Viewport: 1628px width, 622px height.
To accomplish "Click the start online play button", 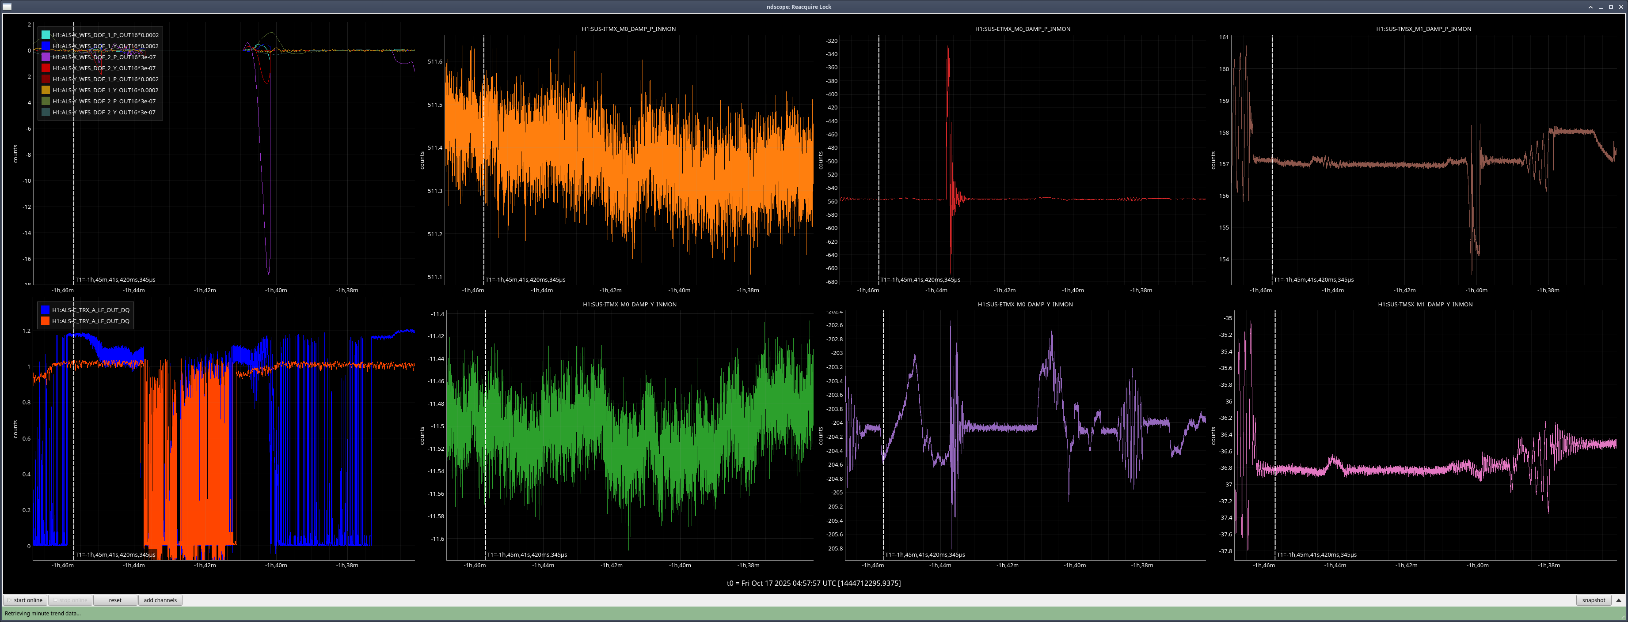I will [25, 600].
